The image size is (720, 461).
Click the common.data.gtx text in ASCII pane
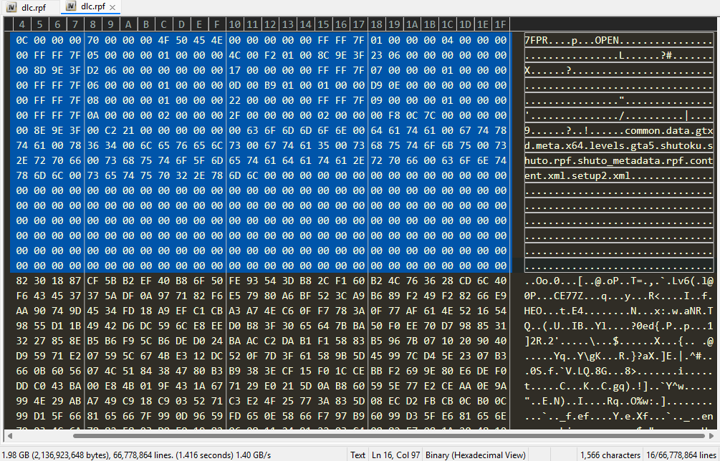click(669, 131)
